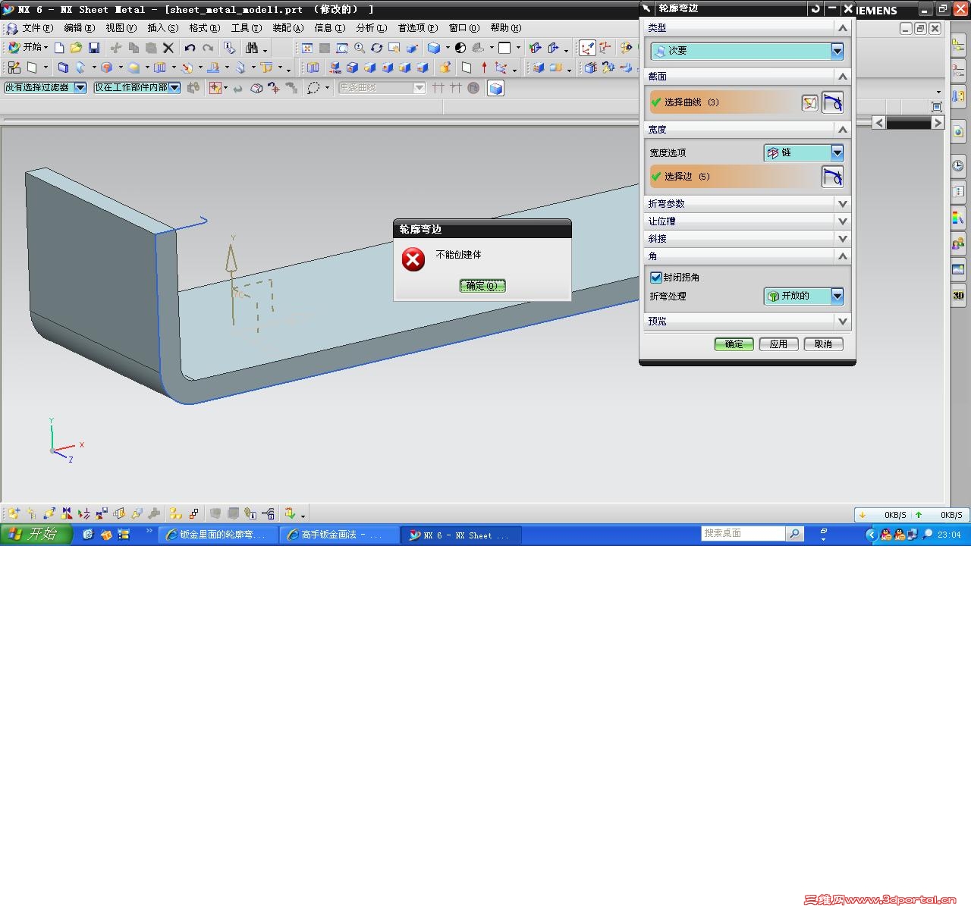Open the 宽度选项 dropdown showing 链
971x910 pixels.
point(803,152)
